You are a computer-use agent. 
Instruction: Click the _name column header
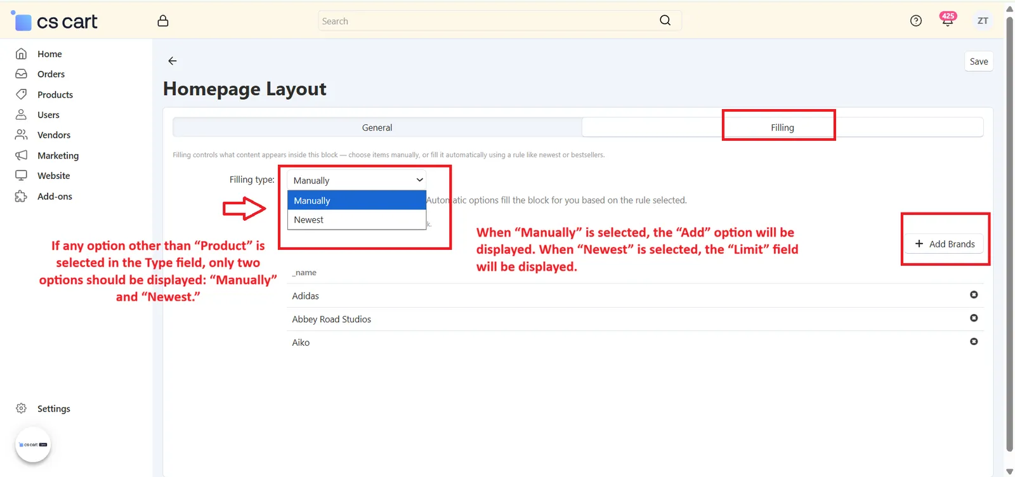[x=304, y=273]
